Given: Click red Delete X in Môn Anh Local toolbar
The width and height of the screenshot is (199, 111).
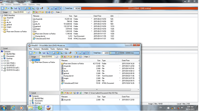Looking at the screenshot, I should 68,93.
